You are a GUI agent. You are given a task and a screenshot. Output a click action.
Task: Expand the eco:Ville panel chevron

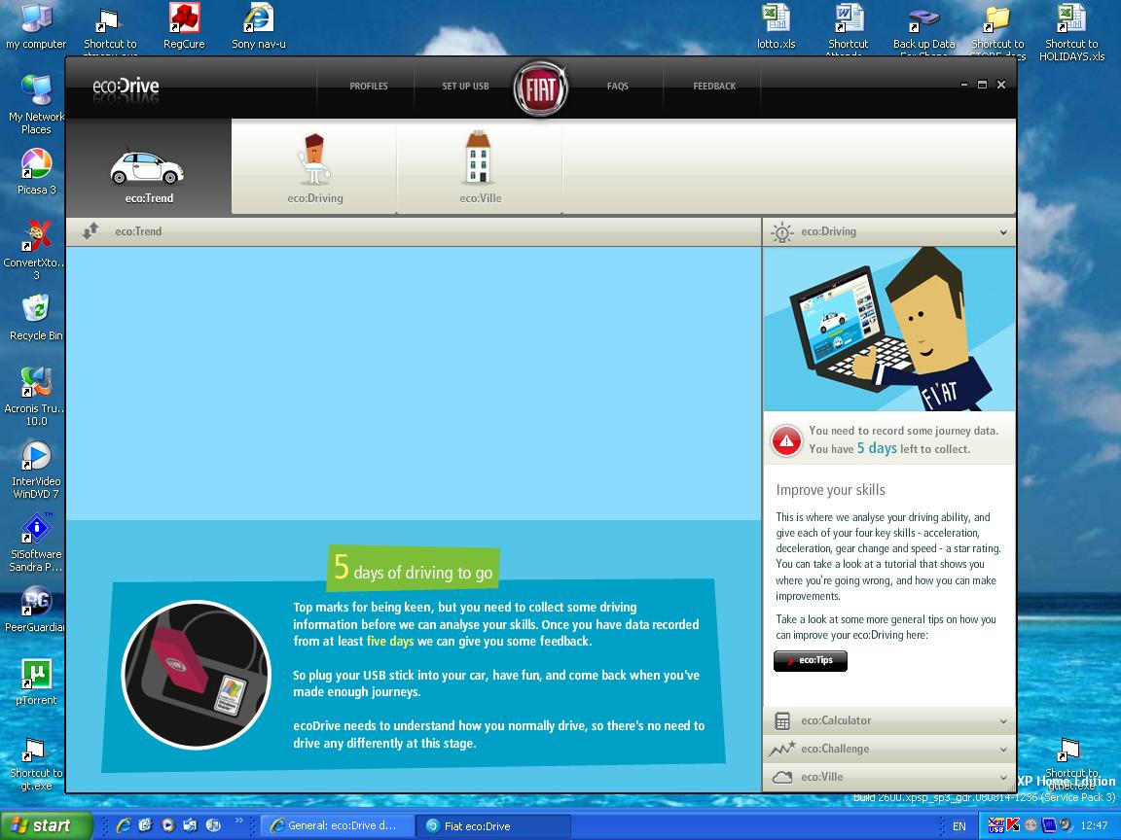pos(1003,778)
